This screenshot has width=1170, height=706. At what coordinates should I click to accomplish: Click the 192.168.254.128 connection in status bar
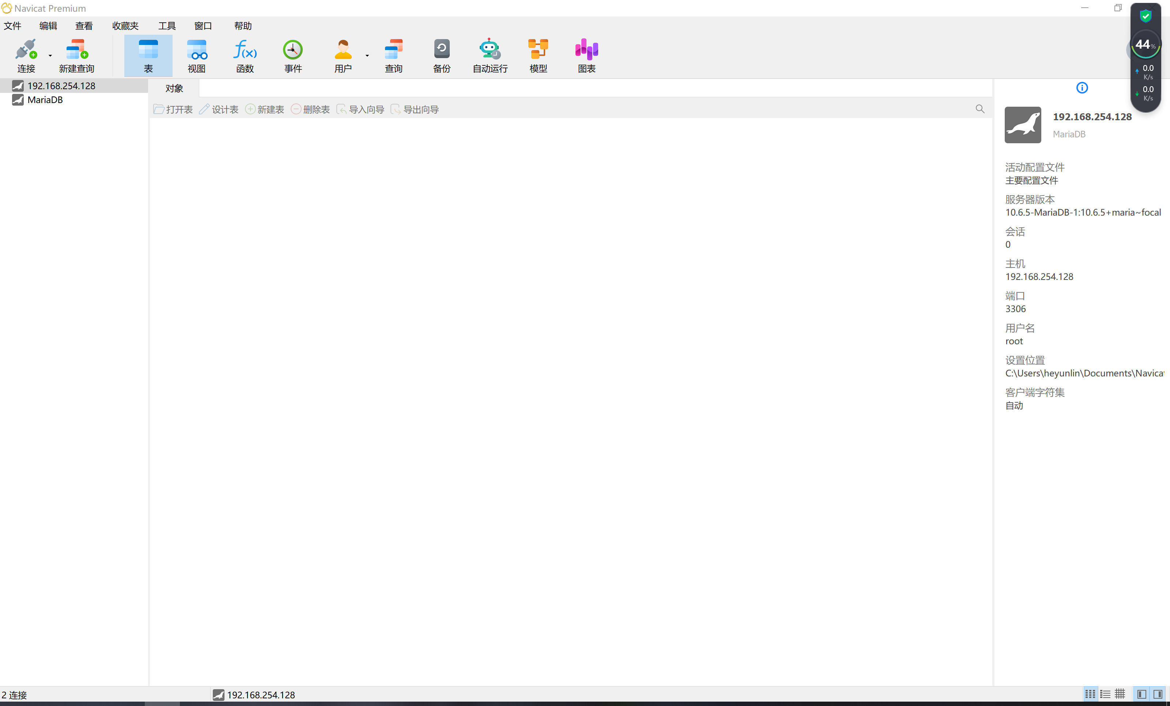(x=254, y=695)
